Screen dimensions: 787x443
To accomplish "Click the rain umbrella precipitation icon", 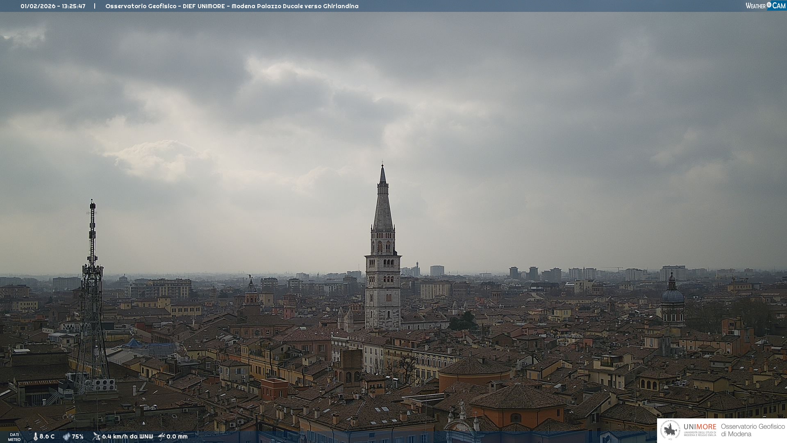I will [161, 436].
